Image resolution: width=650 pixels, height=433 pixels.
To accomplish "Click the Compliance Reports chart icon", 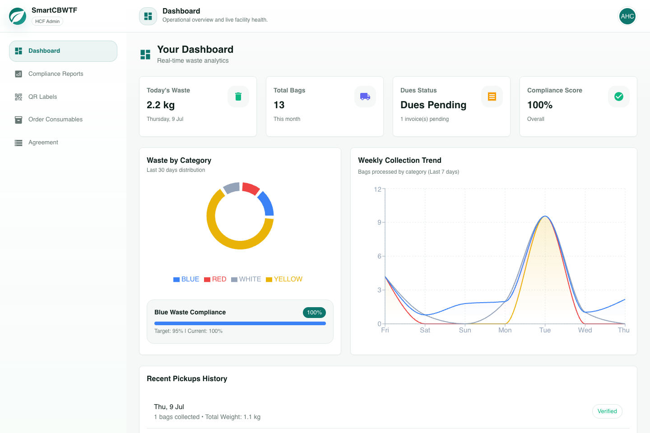I will [x=19, y=74].
